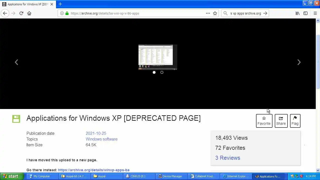
Task: Open the screenshot preview thumbnail
Action: (158, 57)
